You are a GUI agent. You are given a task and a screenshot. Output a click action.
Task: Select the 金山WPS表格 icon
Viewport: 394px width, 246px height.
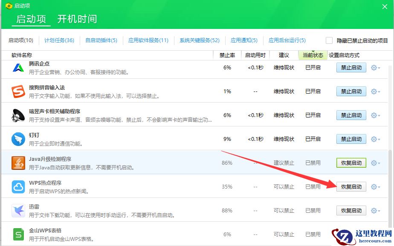click(x=18, y=234)
